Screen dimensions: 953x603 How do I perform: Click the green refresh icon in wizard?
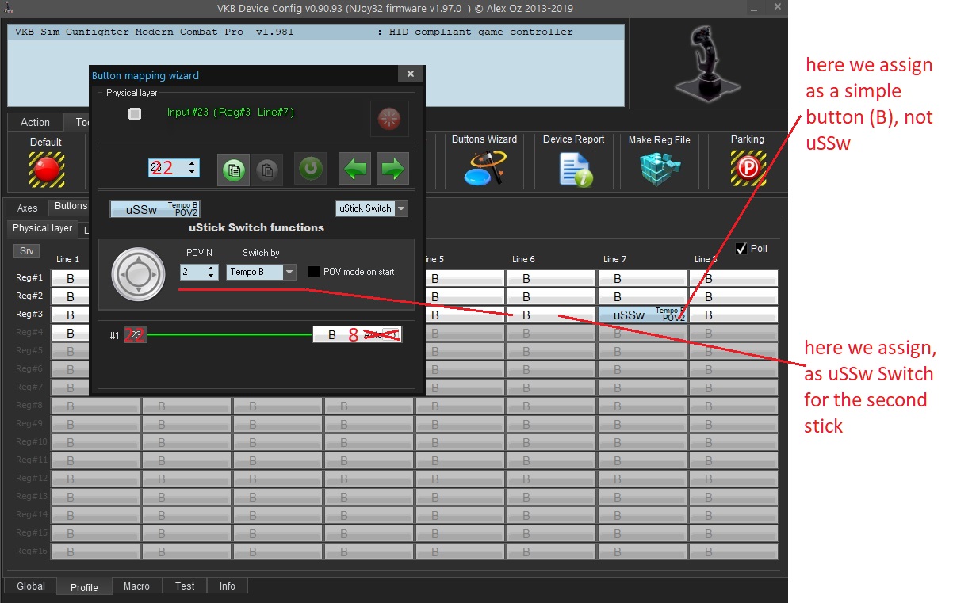pyautogui.click(x=311, y=169)
